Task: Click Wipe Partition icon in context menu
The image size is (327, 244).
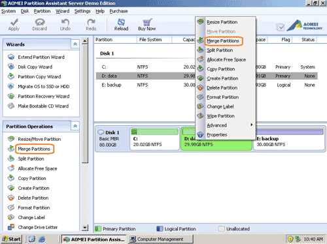Action: tap(200, 116)
